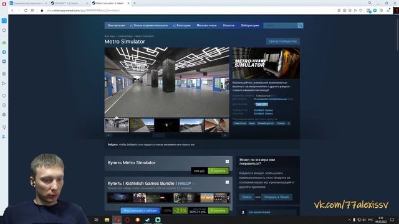This screenshot has width=399, height=224.
Task: Switch to the first browser tab
Action: [x=27, y=3]
